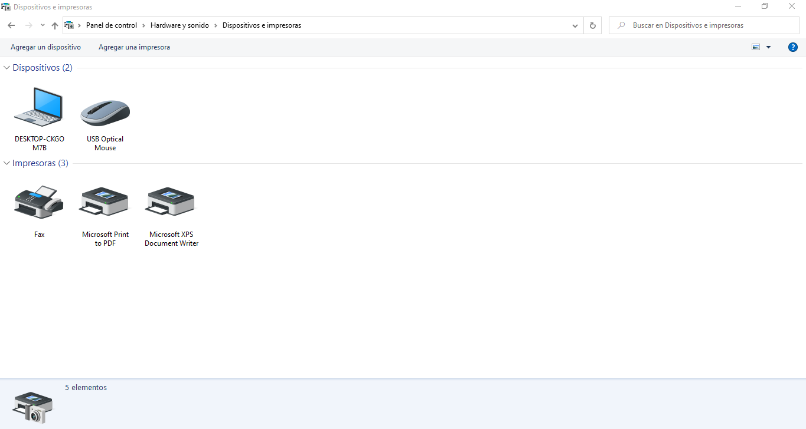Open the help question mark icon
This screenshot has height=429, width=806.
click(793, 47)
